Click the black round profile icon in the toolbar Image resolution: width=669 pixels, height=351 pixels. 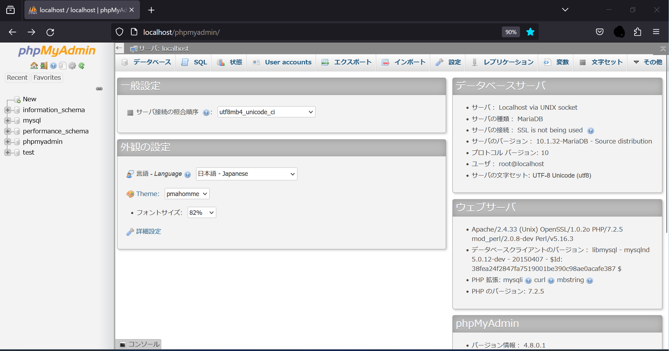pos(619,32)
